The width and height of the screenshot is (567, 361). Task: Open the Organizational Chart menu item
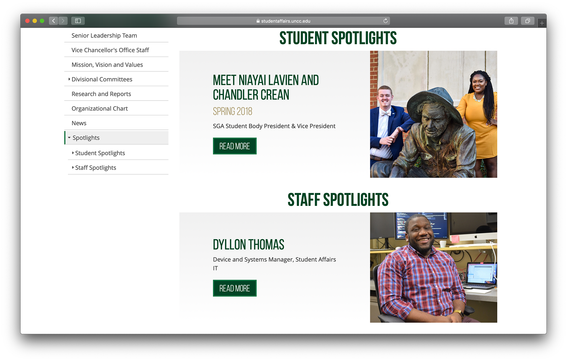pos(100,109)
